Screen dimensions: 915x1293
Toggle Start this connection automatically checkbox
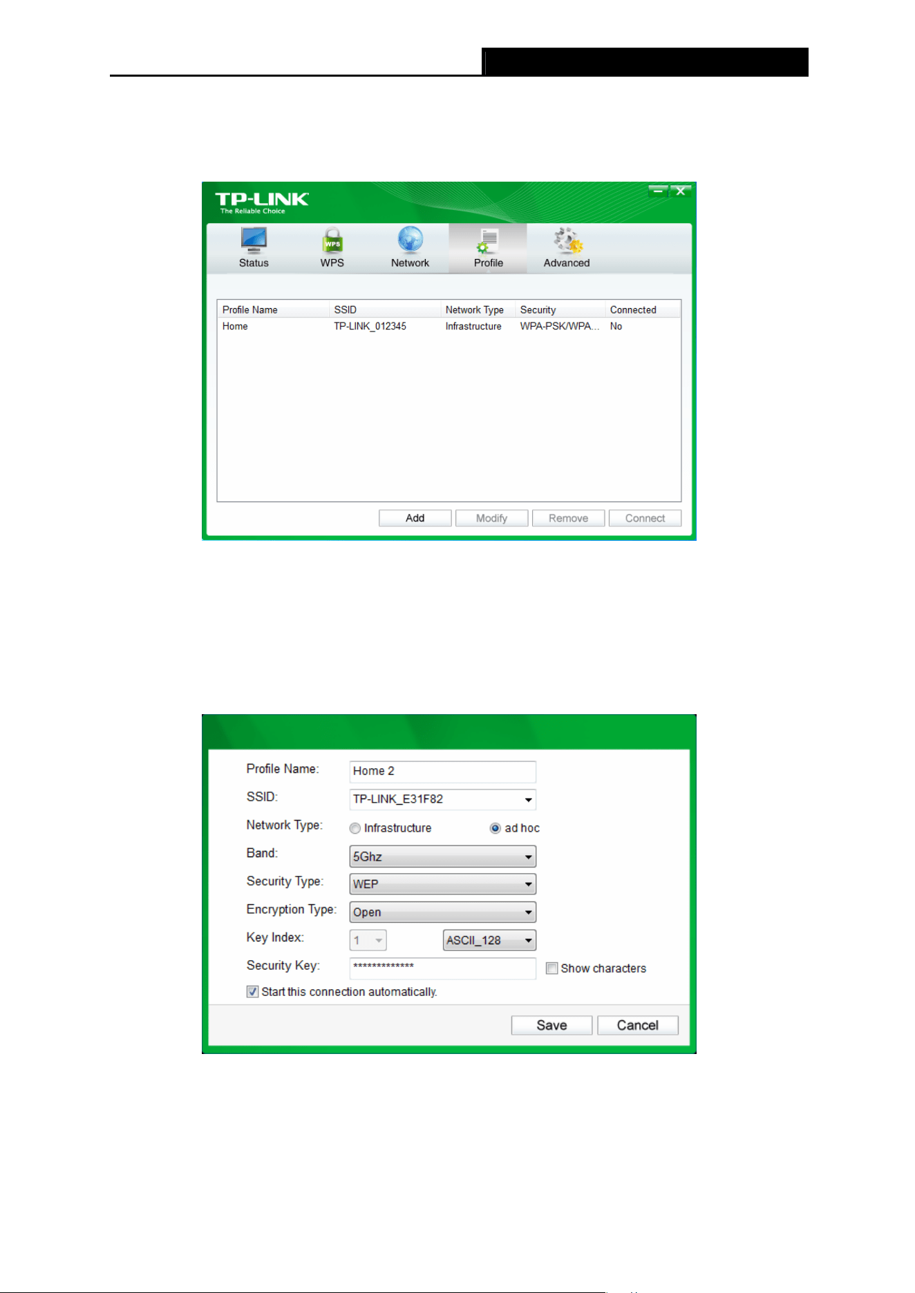(252, 992)
